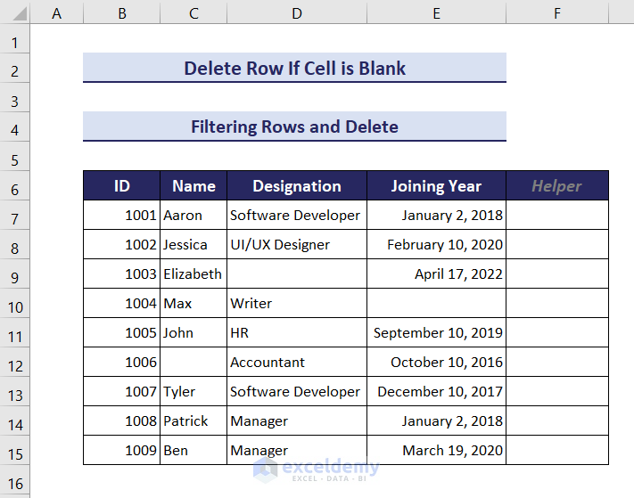Click the 'Filtering Rows and Delete' subtitle
The width and height of the screenshot is (634, 498).
pos(294,127)
